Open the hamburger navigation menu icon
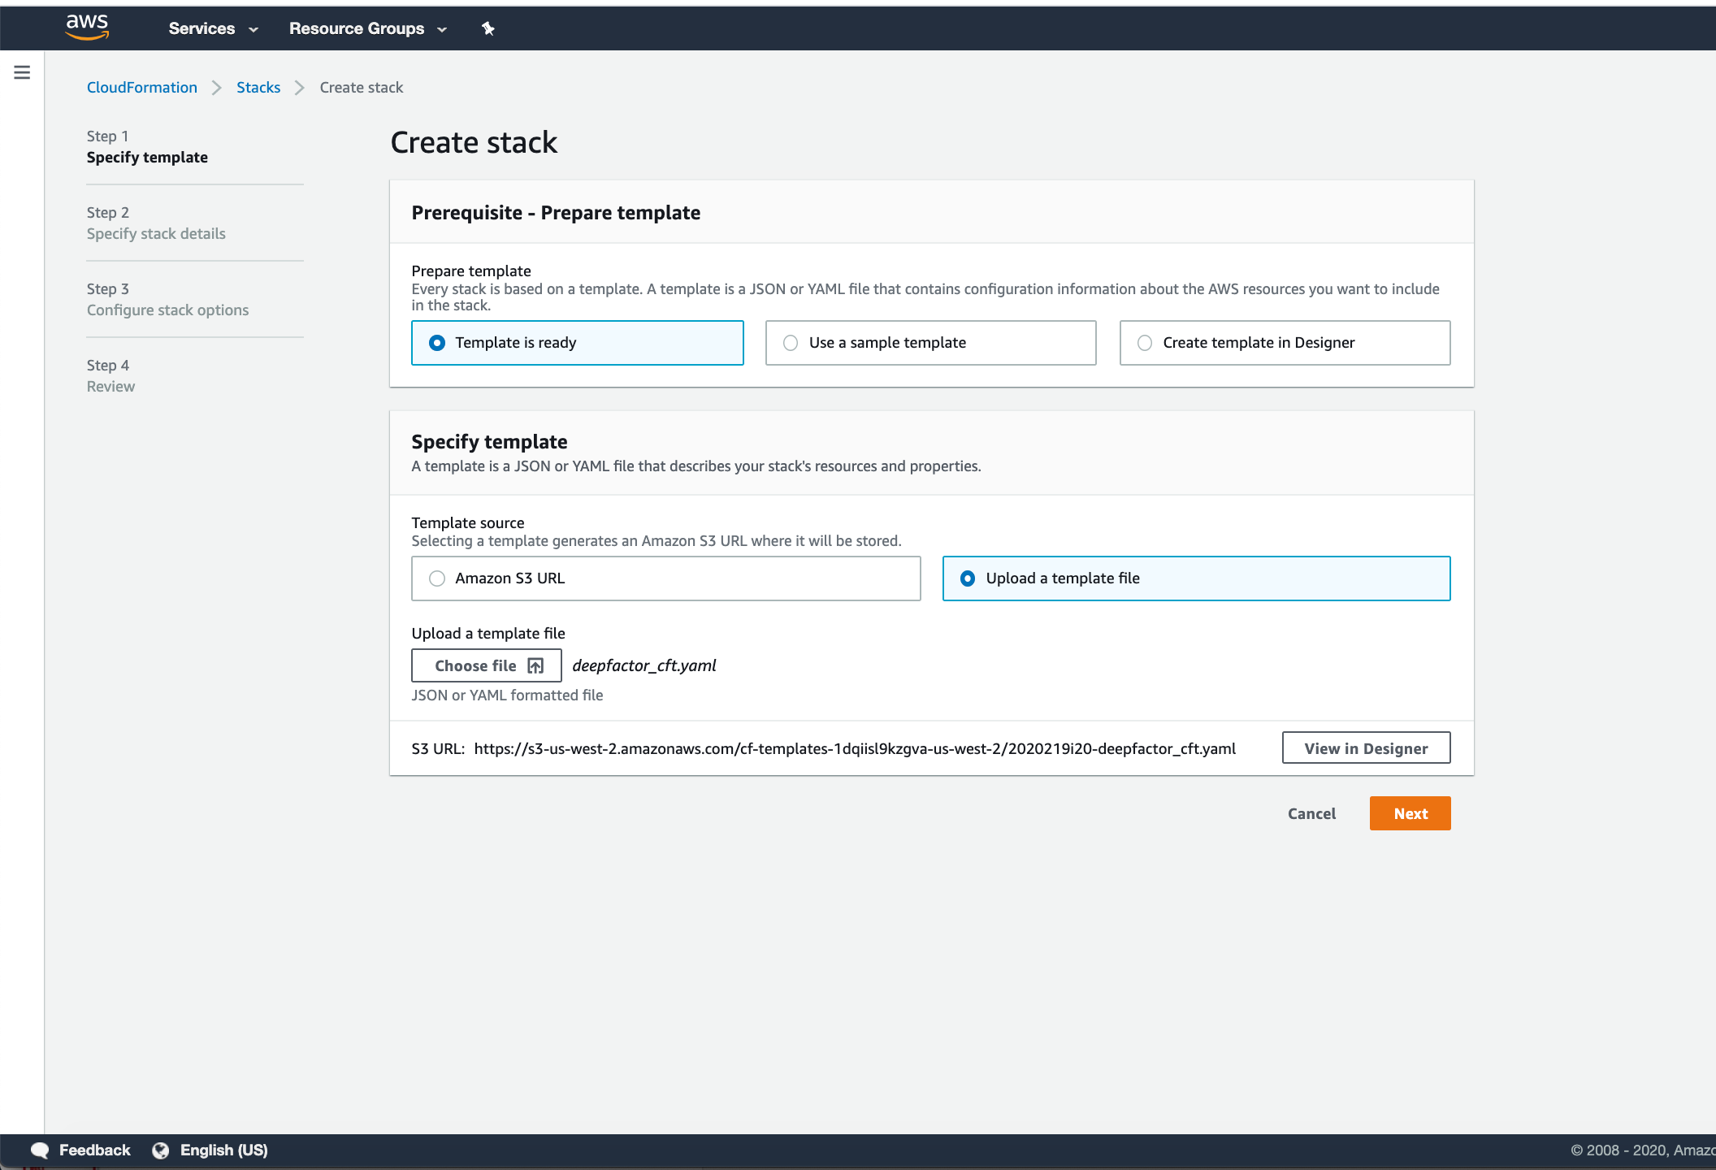This screenshot has height=1170, width=1716. 22,72
